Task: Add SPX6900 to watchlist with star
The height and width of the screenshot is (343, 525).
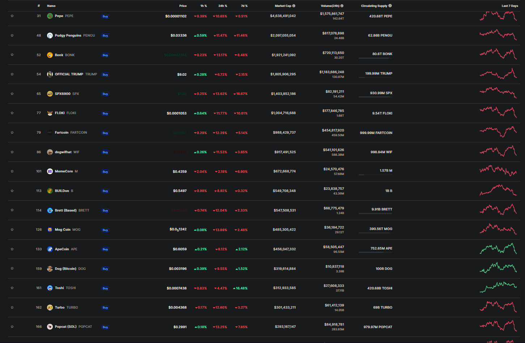Action: click(x=12, y=94)
